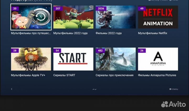Open the Apple TV+ cartoons thumbnail
This screenshot has height=111, width=189.
click(x=31, y=59)
